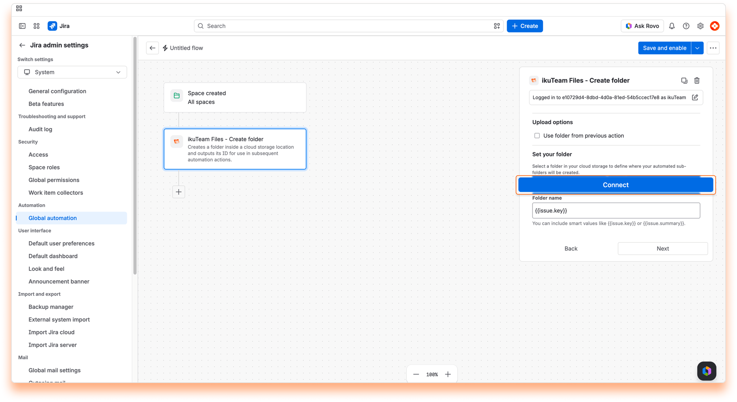This screenshot has width=737, height=402.
Task: Open Backup manager page
Action: tap(51, 307)
